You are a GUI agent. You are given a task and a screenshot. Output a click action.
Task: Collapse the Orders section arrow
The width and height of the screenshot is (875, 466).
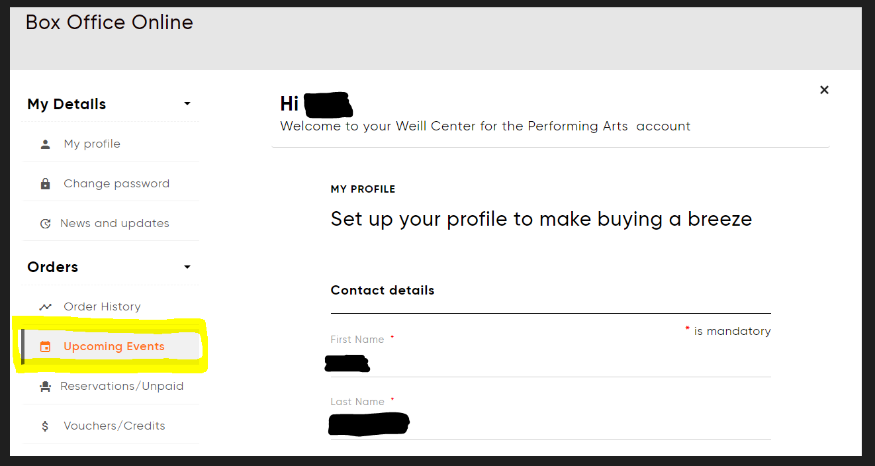tap(187, 267)
